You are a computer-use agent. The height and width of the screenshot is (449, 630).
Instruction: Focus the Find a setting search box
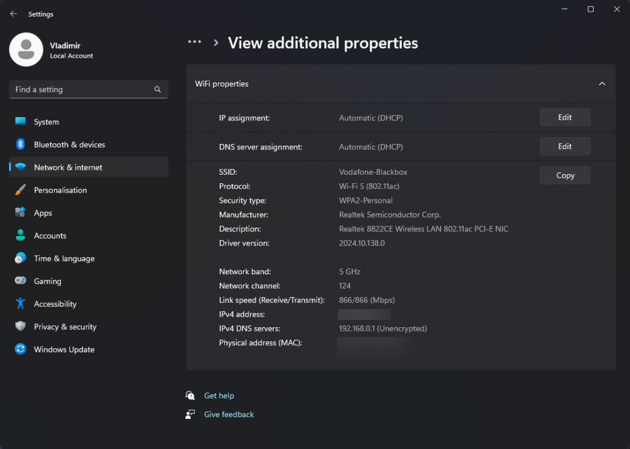tap(82, 90)
